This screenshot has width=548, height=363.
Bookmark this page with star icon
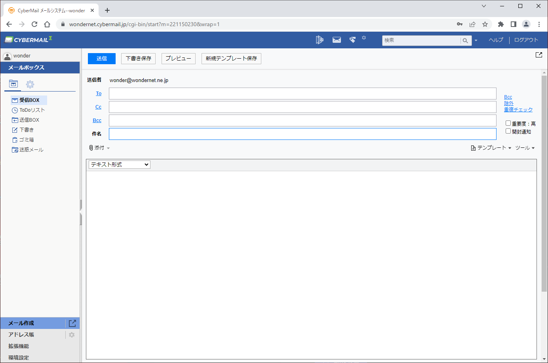click(485, 24)
